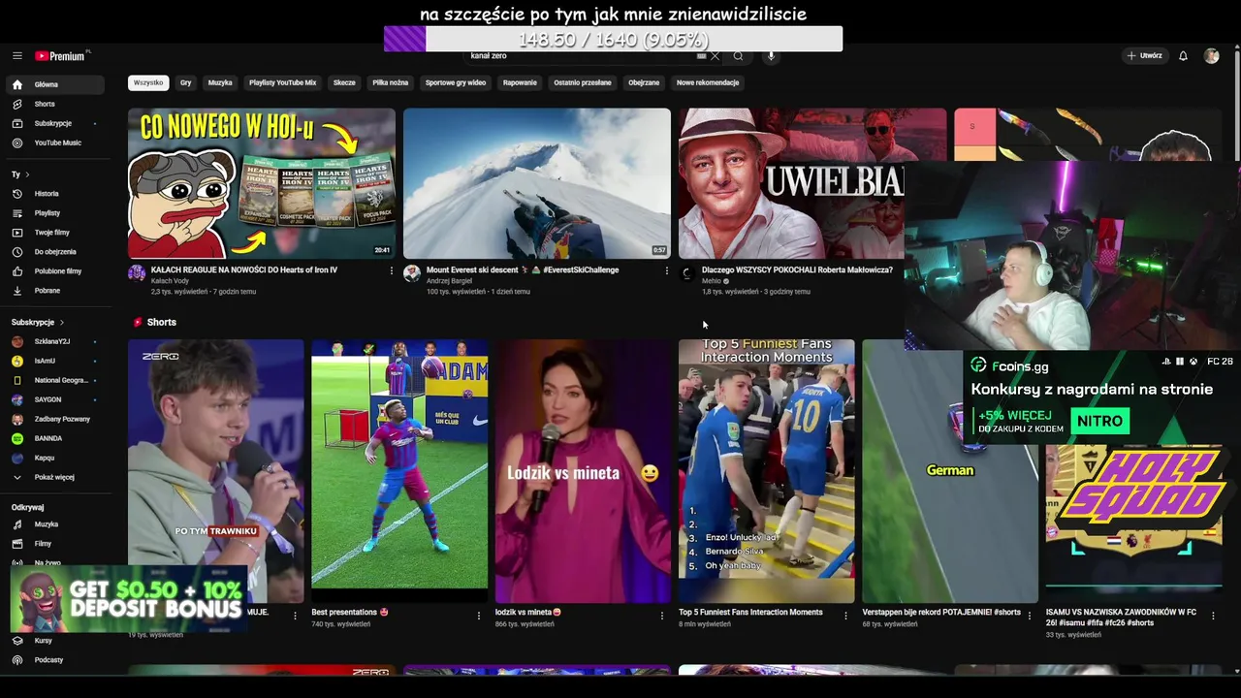Screen dimensions: 1241x698
Task: Expand Pokaż więcej subscriptions
Action: [x=56, y=477]
